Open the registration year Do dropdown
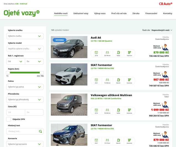The width and height of the screenshot is (176, 147). pyautogui.click(x=34, y=61)
